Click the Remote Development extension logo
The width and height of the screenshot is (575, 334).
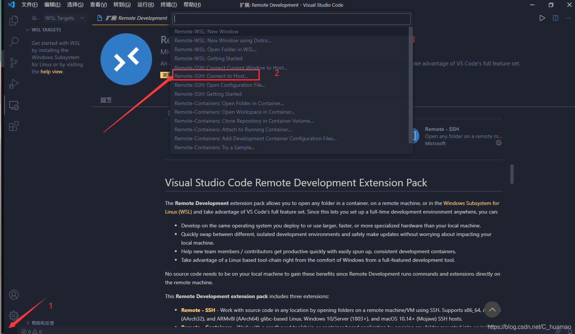[126, 59]
